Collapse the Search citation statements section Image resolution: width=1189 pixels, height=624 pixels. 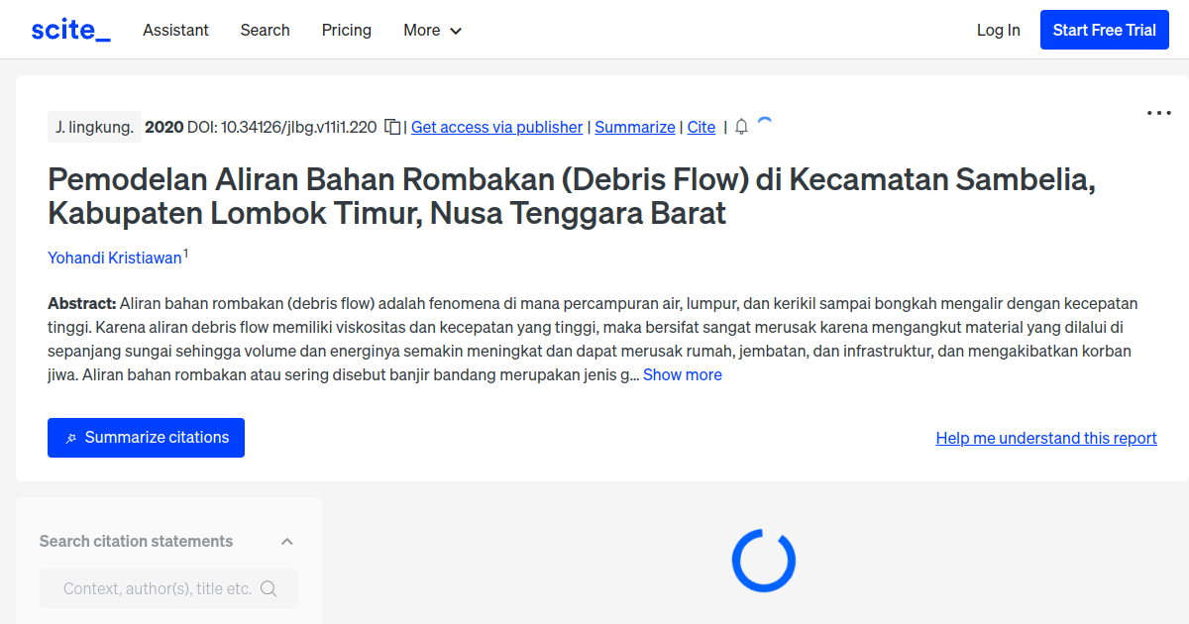click(x=286, y=541)
